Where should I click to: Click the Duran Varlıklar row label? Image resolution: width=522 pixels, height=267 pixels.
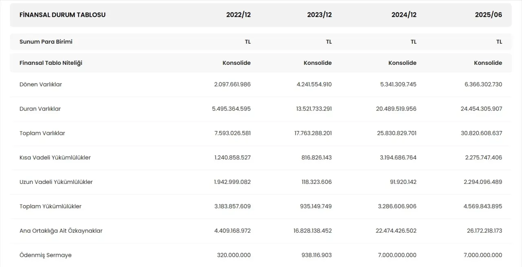pyautogui.click(x=40, y=109)
